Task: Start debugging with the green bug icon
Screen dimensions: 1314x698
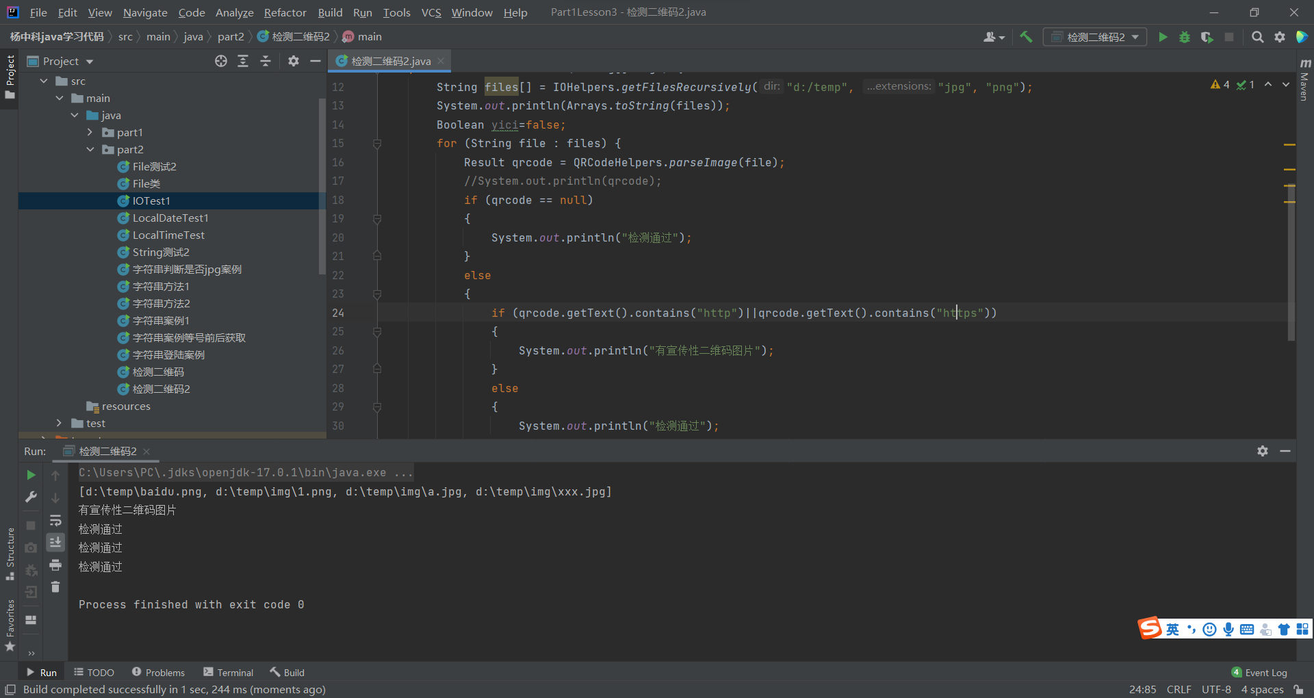Action: pyautogui.click(x=1185, y=37)
